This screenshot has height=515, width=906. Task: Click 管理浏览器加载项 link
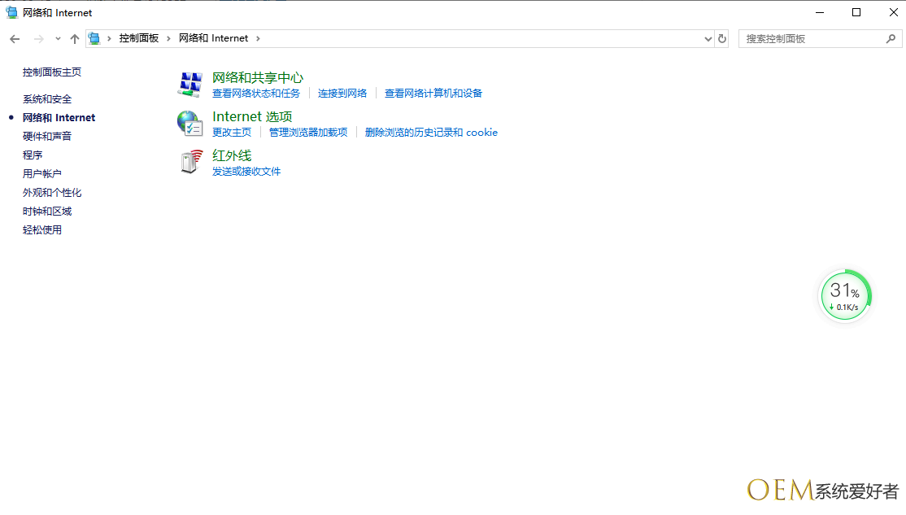308,133
